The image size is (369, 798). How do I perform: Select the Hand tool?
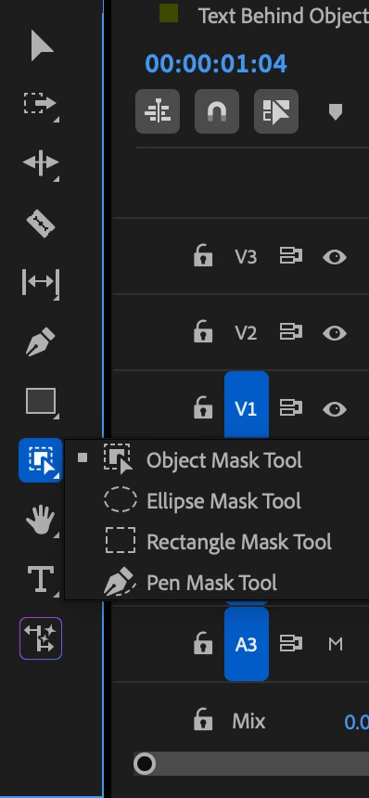click(41, 521)
